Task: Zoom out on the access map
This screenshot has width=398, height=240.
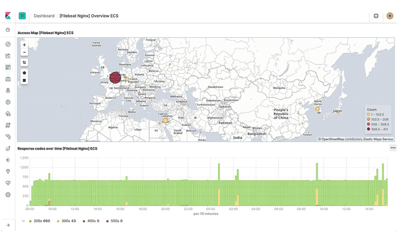Action: coord(24,52)
